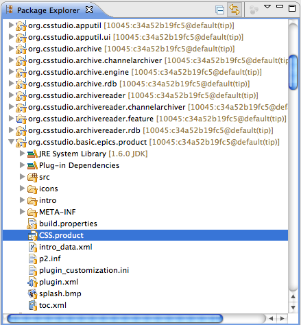Expand the META-INF folder
The height and width of the screenshot is (325, 301).
pyautogui.click(x=22, y=211)
